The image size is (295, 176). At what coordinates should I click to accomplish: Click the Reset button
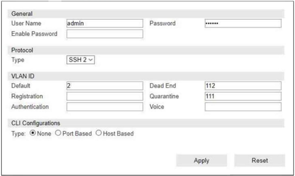(259, 160)
